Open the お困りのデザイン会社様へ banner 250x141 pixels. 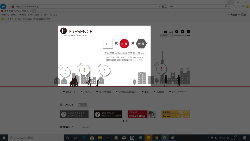(x=108, y=114)
